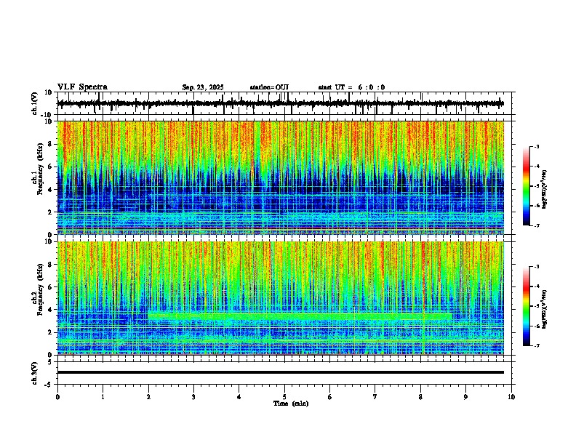Click the ch.1 colorbar "-3" tick label
This screenshot has height=445, width=576.
click(x=536, y=146)
